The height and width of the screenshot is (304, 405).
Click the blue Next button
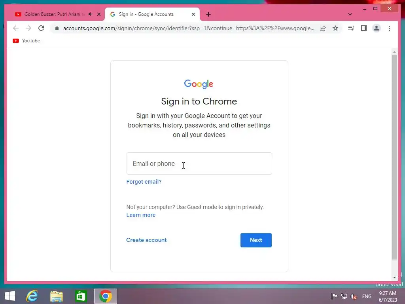(x=256, y=240)
